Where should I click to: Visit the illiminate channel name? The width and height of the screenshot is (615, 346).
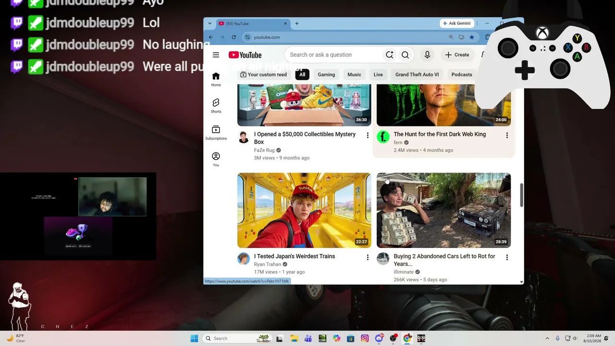tap(404, 272)
